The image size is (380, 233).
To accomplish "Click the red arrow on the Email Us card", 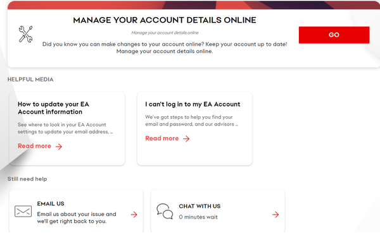I will coord(134,215).
